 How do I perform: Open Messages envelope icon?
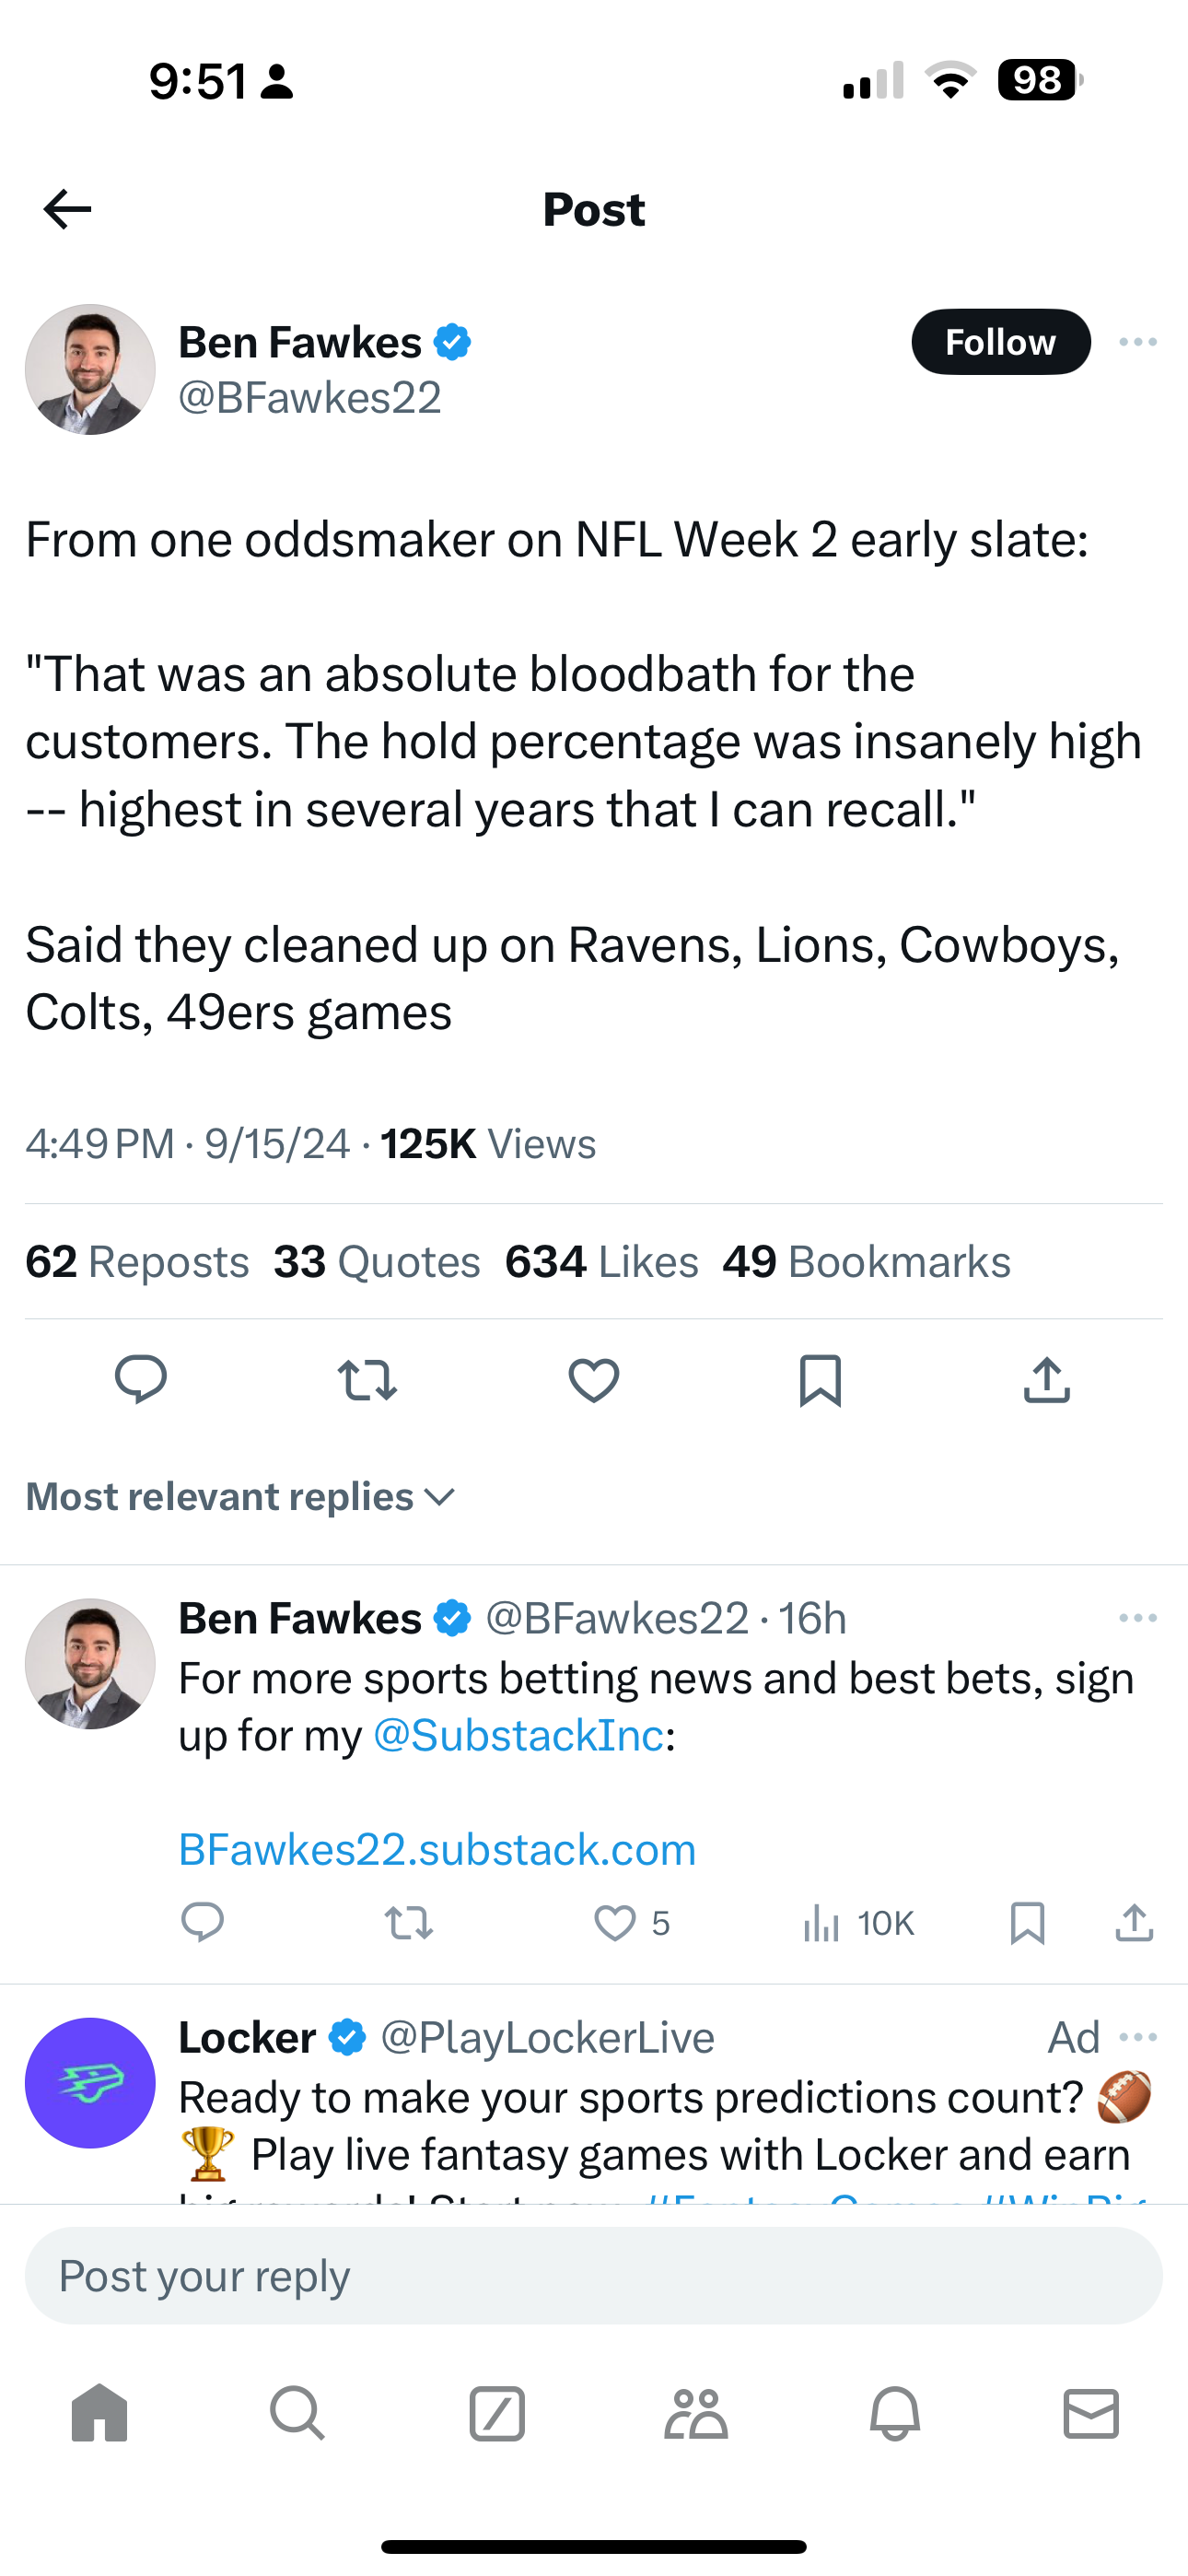tap(1091, 2413)
